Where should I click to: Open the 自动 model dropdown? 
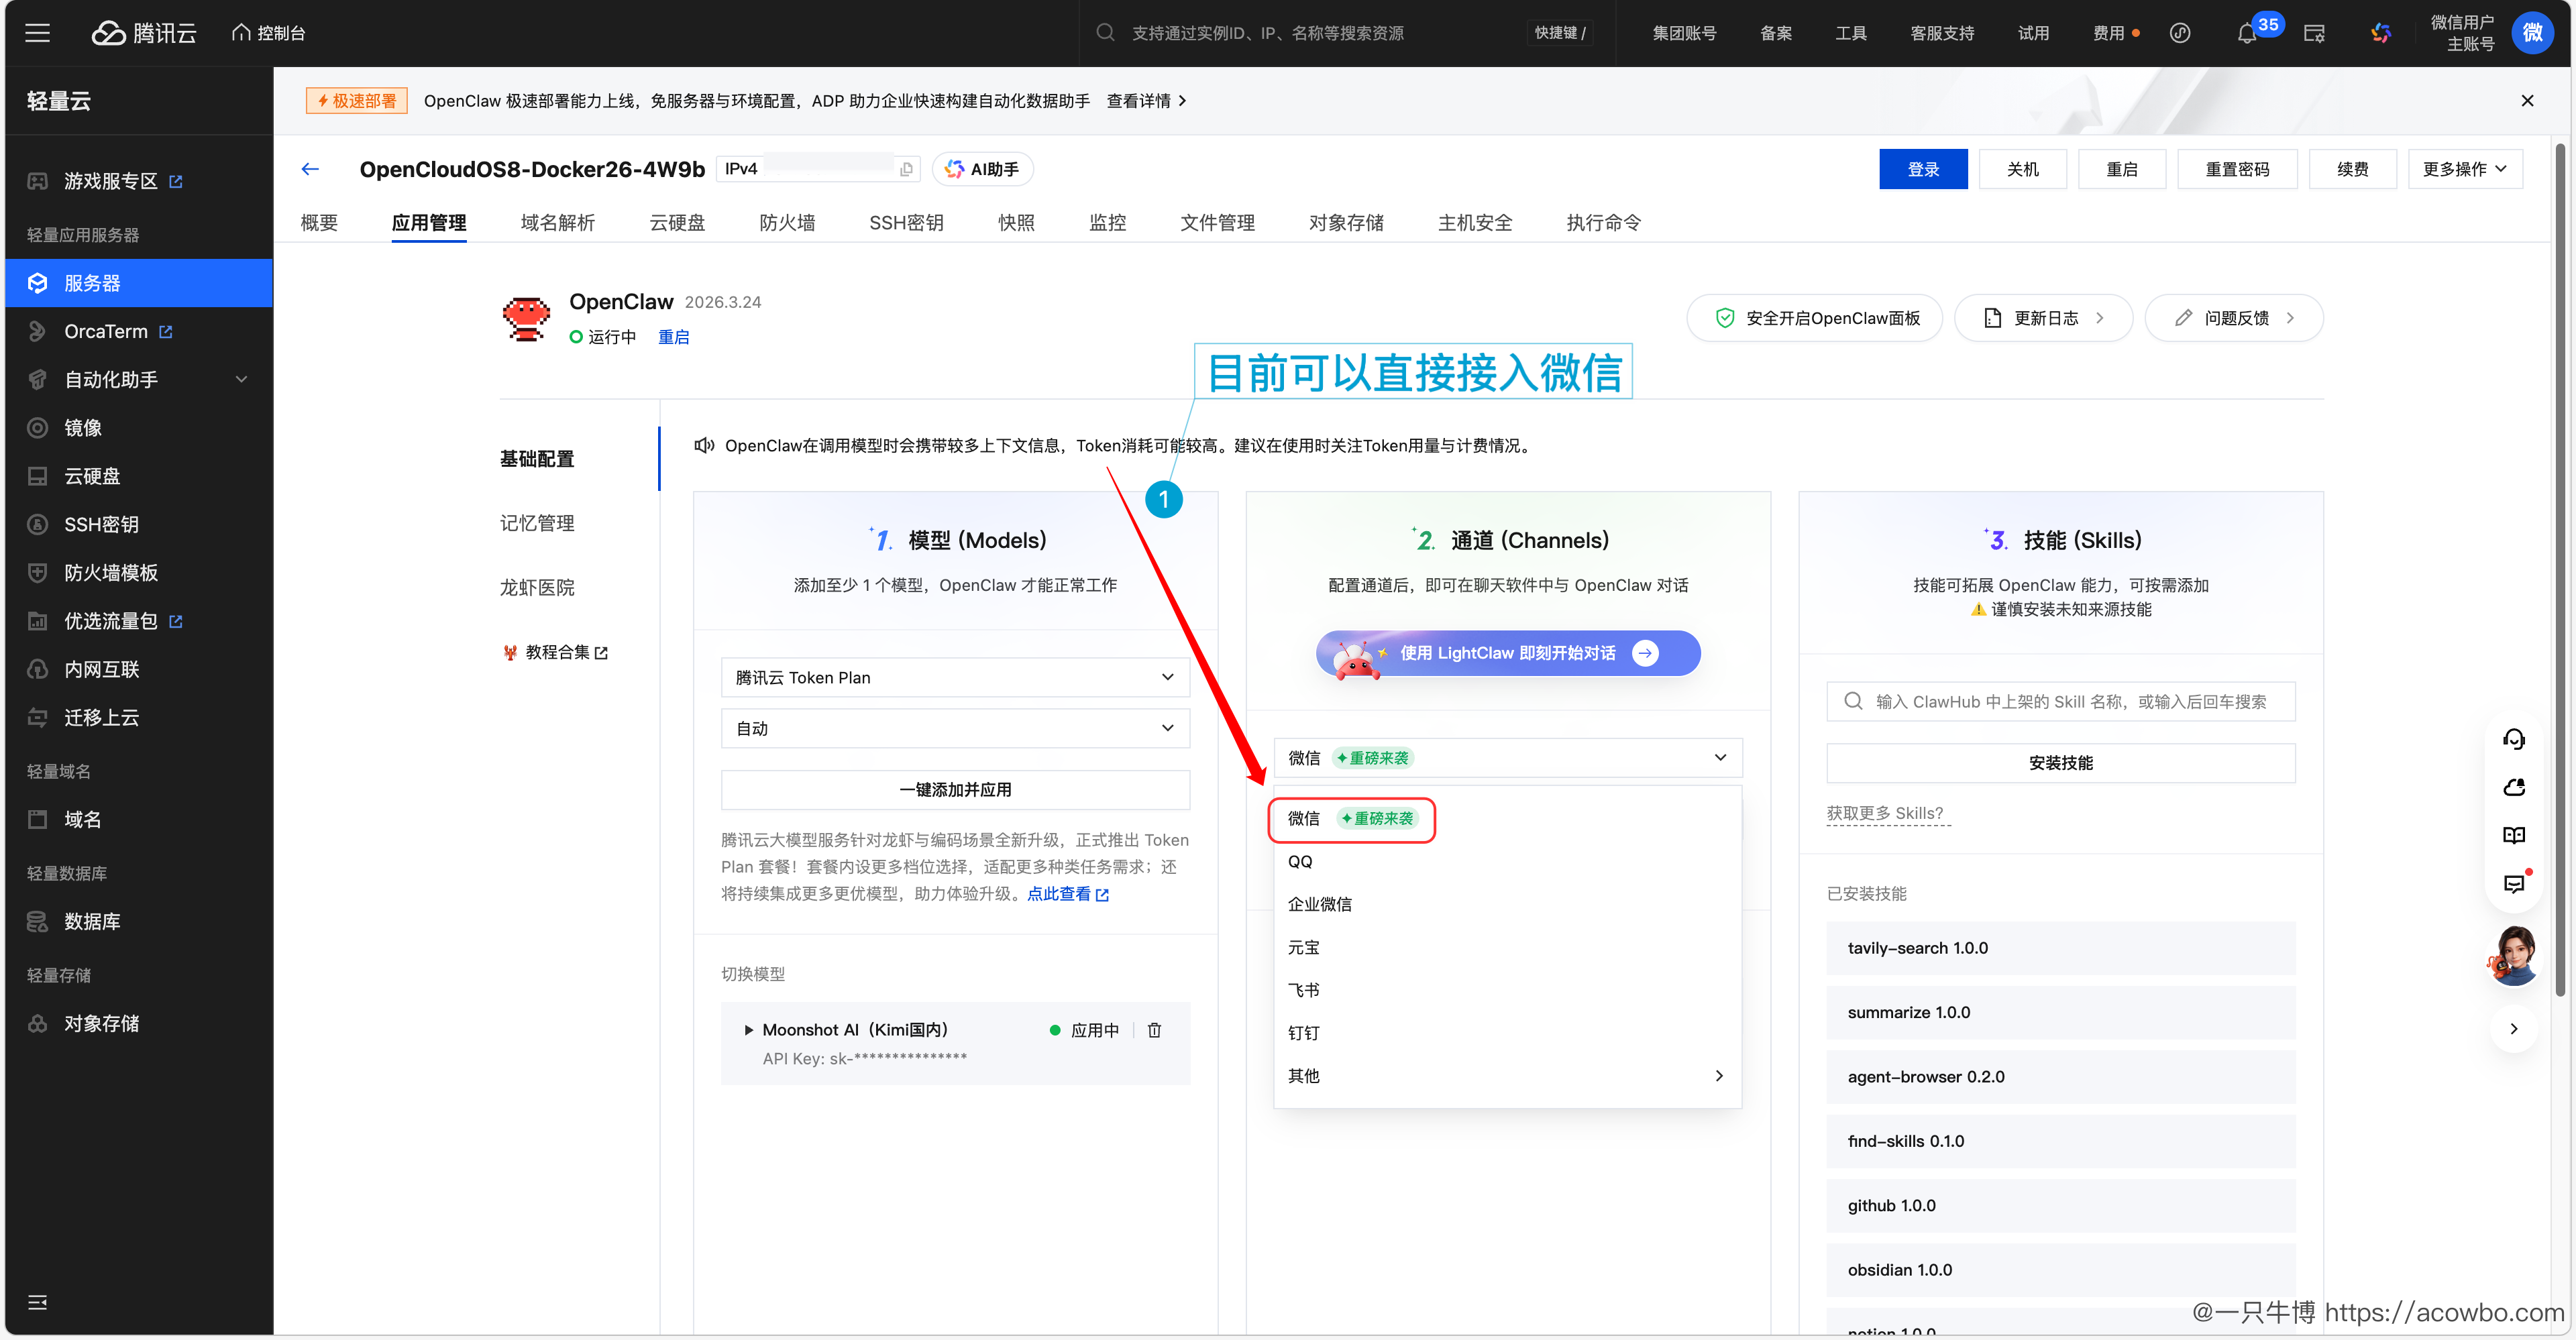coord(955,728)
